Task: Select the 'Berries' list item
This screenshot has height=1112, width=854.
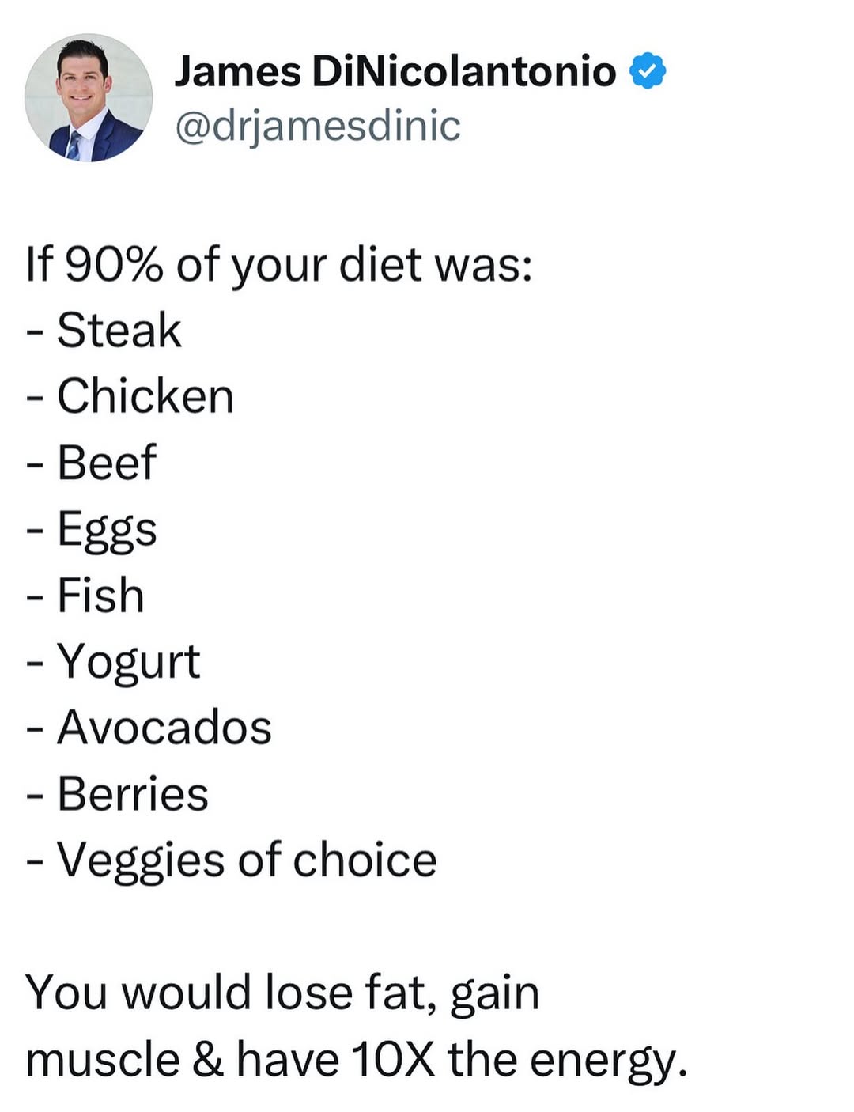Action: point(117,793)
